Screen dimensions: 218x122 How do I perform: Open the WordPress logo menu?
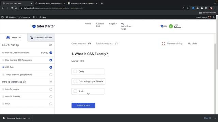2,17
